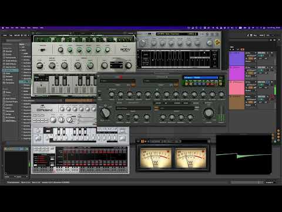The width and height of the screenshot is (282, 212).
Task: Click the yellow badge on the silver synth
Action: pyautogui.click(x=217, y=42)
